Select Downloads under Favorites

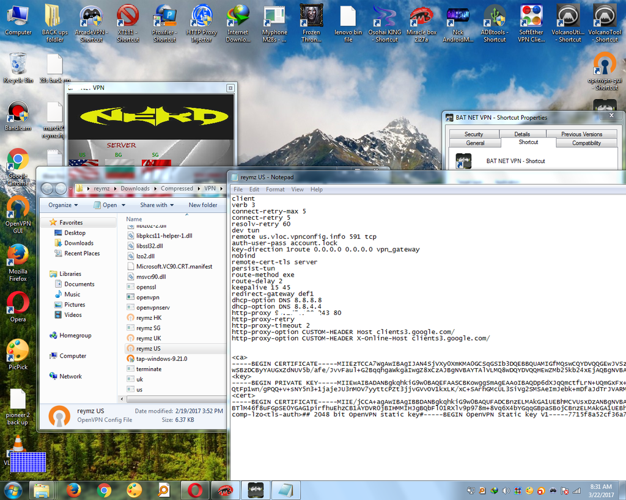coord(79,243)
